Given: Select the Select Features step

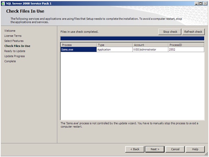Looking at the screenshot, I should (x=14, y=41).
